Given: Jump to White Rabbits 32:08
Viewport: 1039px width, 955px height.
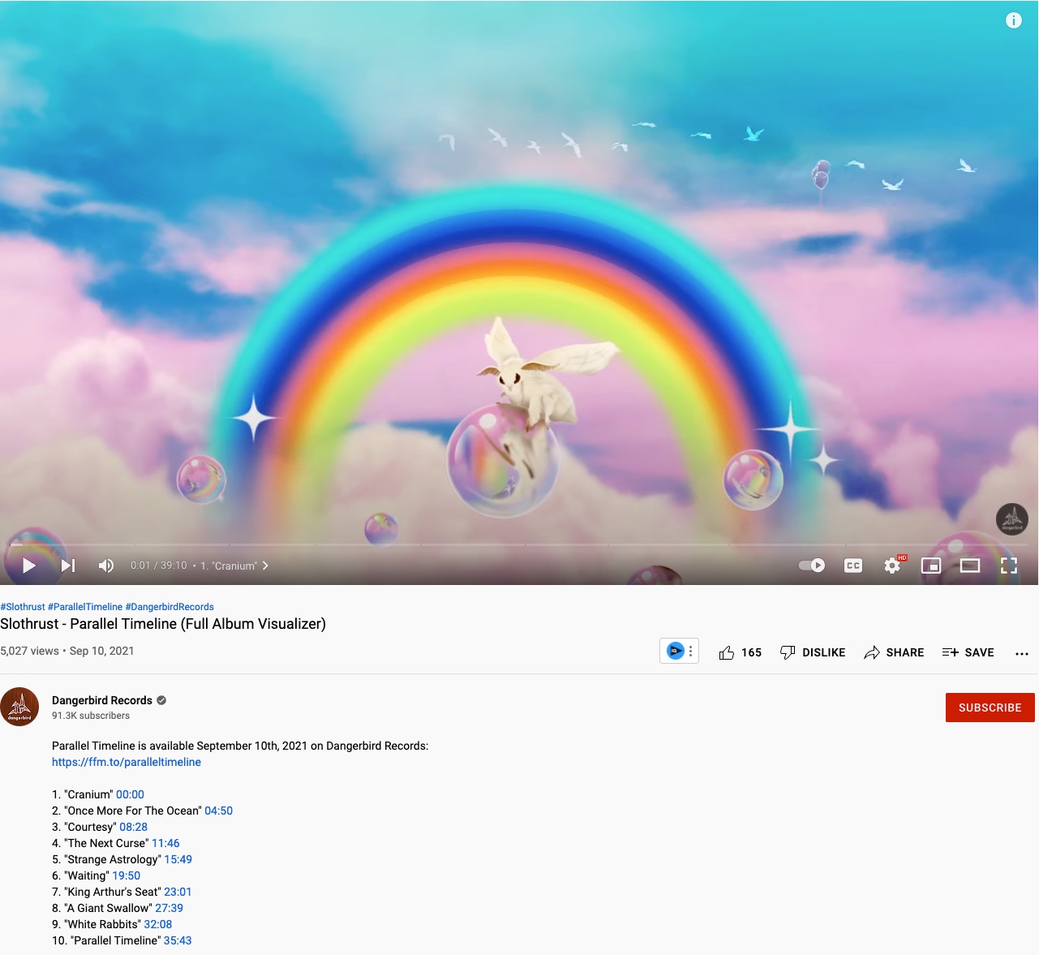Looking at the screenshot, I should pos(157,924).
